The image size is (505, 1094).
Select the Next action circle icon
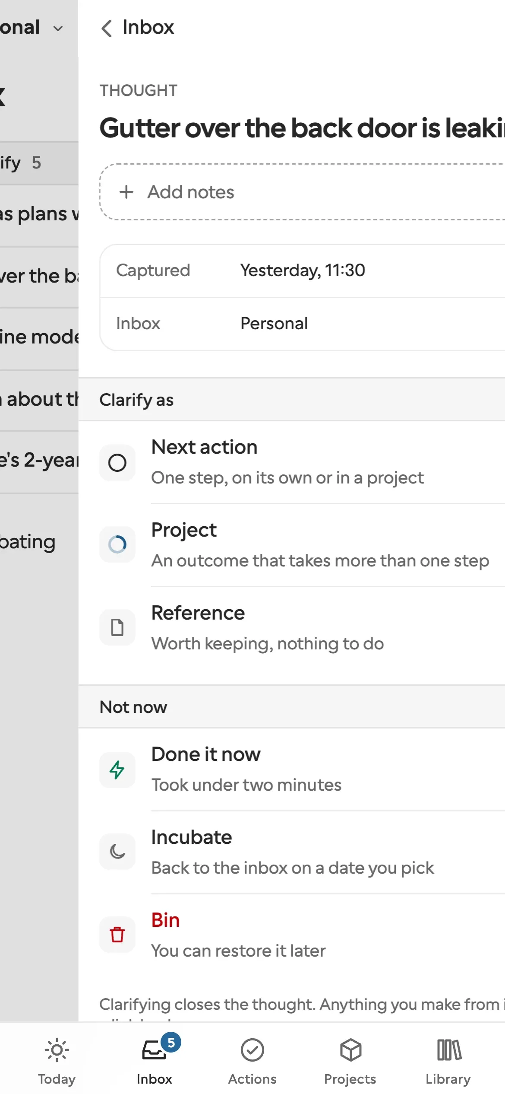[x=117, y=463]
